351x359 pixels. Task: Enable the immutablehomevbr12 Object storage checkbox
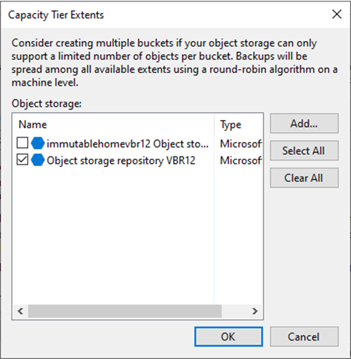pyautogui.click(x=23, y=143)
